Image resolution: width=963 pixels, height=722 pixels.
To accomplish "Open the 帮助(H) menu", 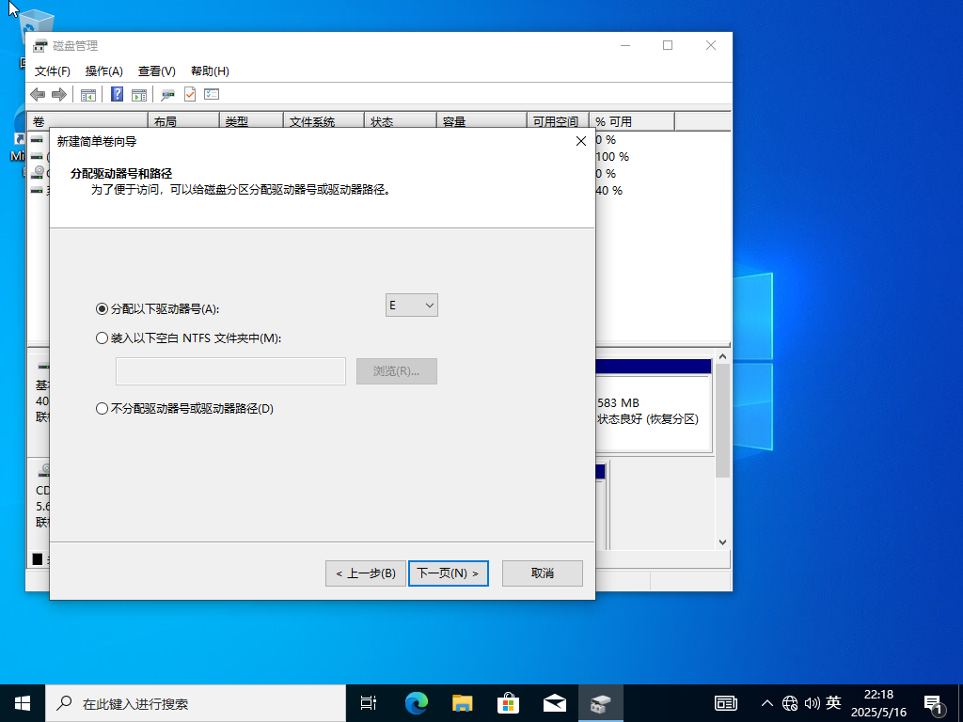I will point(210,71).
